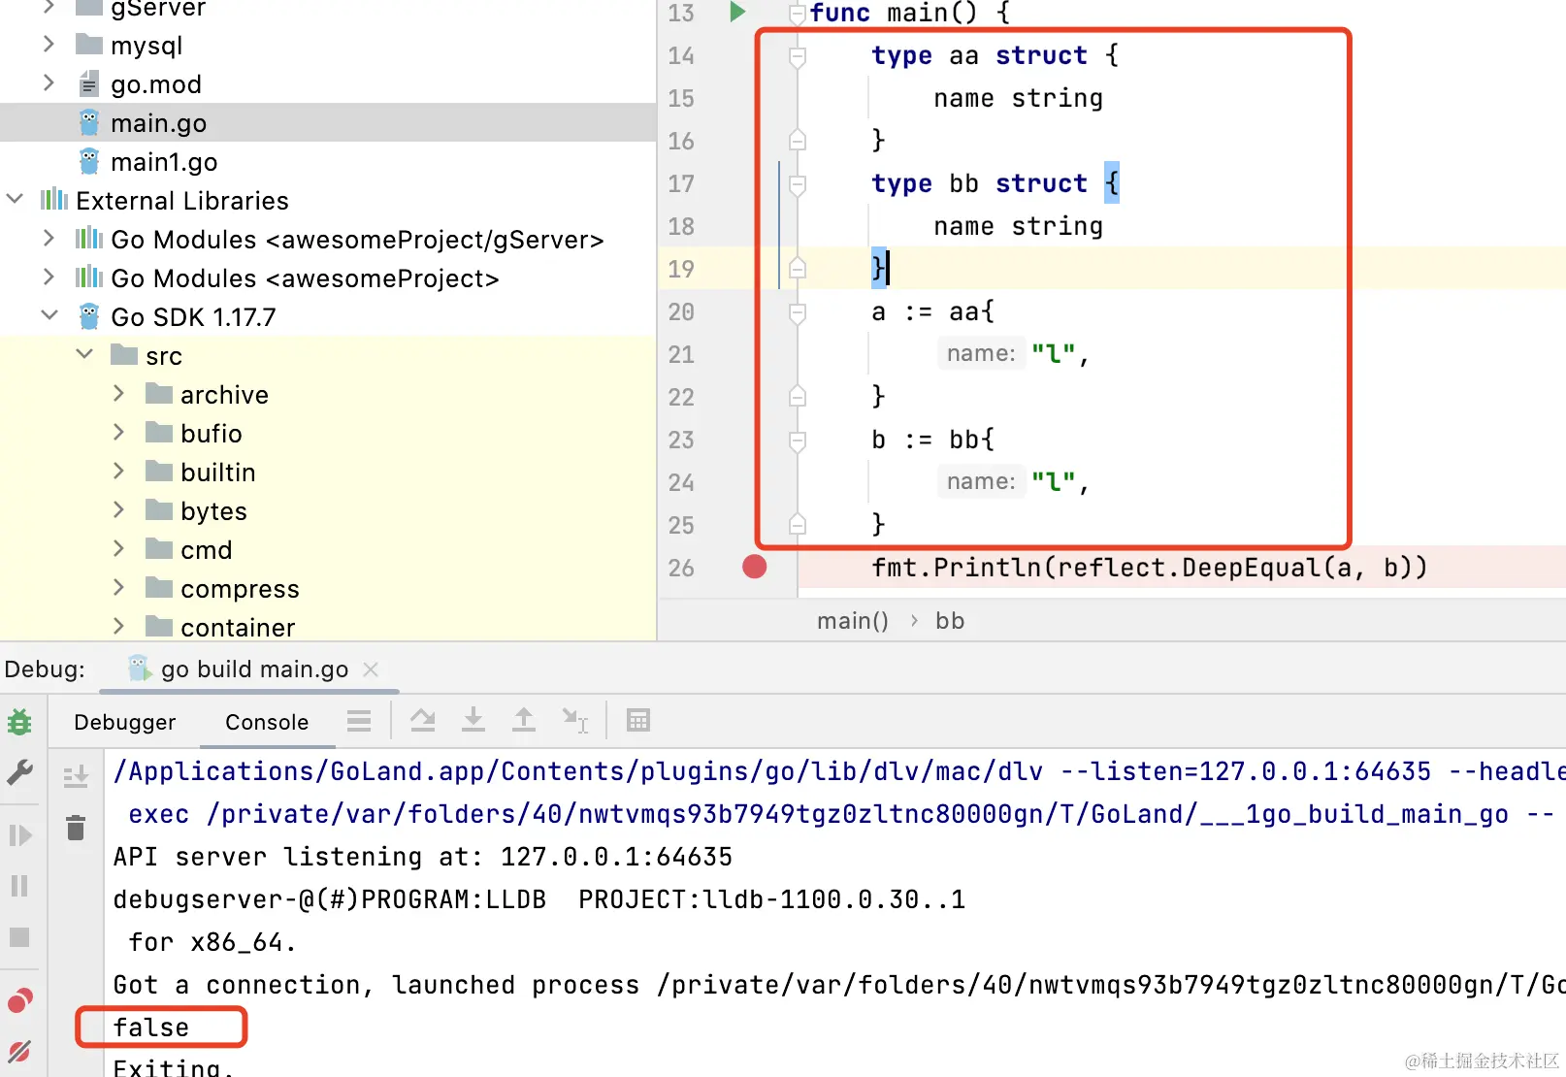The image size is (1566, 1077).
Task: Expand the compress folder chevron
Action: coord(118,587)
